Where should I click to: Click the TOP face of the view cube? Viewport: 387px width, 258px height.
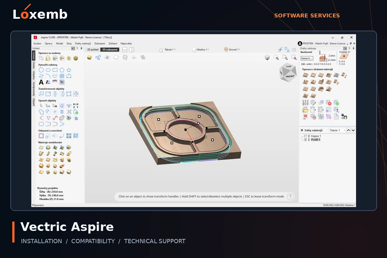pos(288,67)
